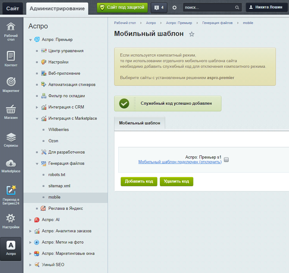Click Аспро: Аналитика заказов chart icon
This screenshot has height=273, width=289.
37,231
